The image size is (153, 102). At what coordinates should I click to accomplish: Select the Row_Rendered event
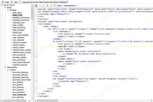19,95
